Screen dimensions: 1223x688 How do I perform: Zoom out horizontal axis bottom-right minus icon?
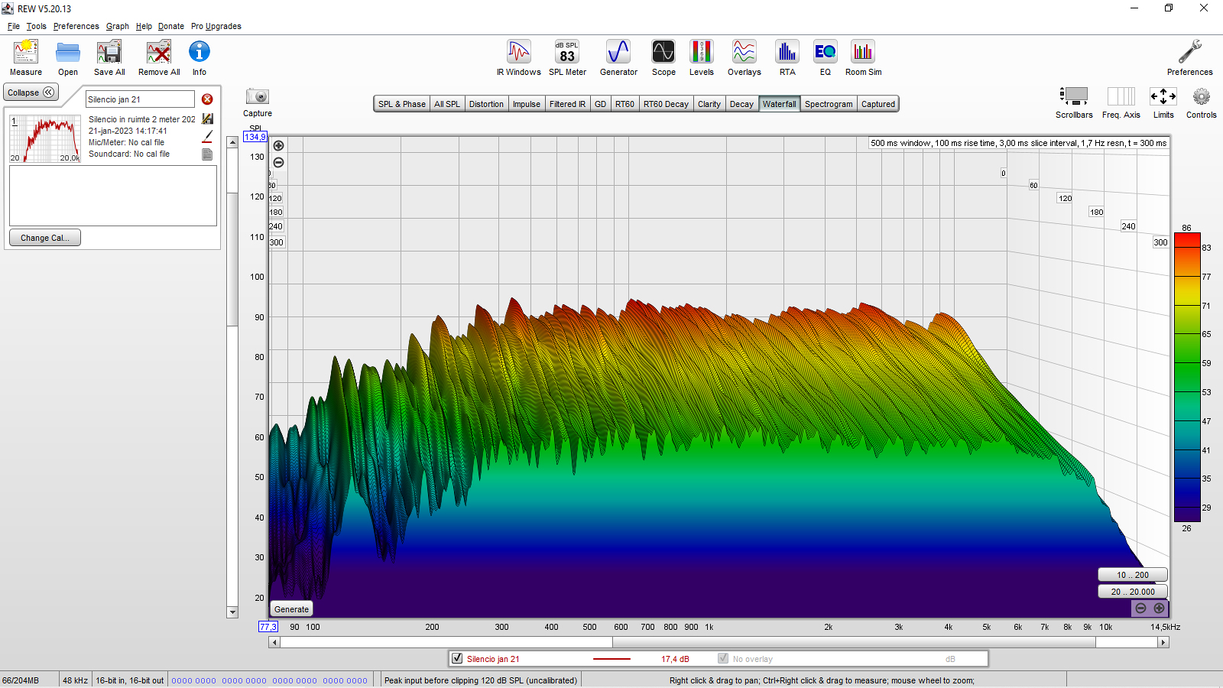pos(1140,608)
